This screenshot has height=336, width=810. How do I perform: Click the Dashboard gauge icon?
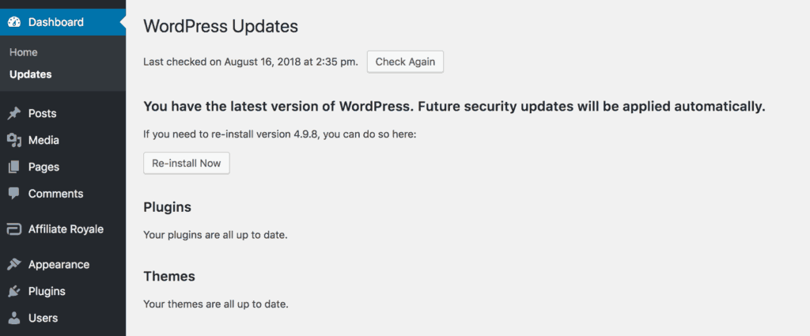tap(14, 22)
